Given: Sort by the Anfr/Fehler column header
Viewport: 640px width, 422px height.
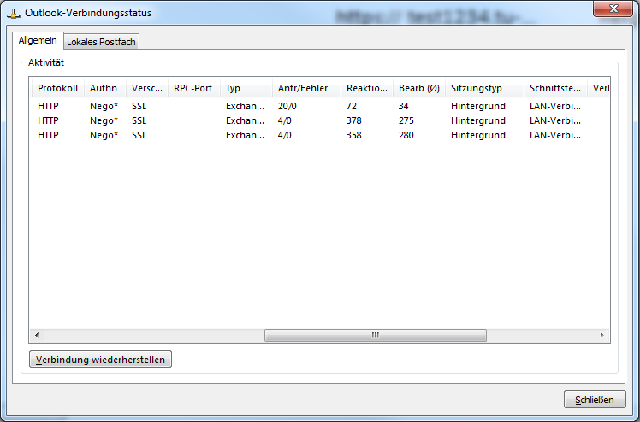Looking at the screenshot, I should [x=306, y=88].
